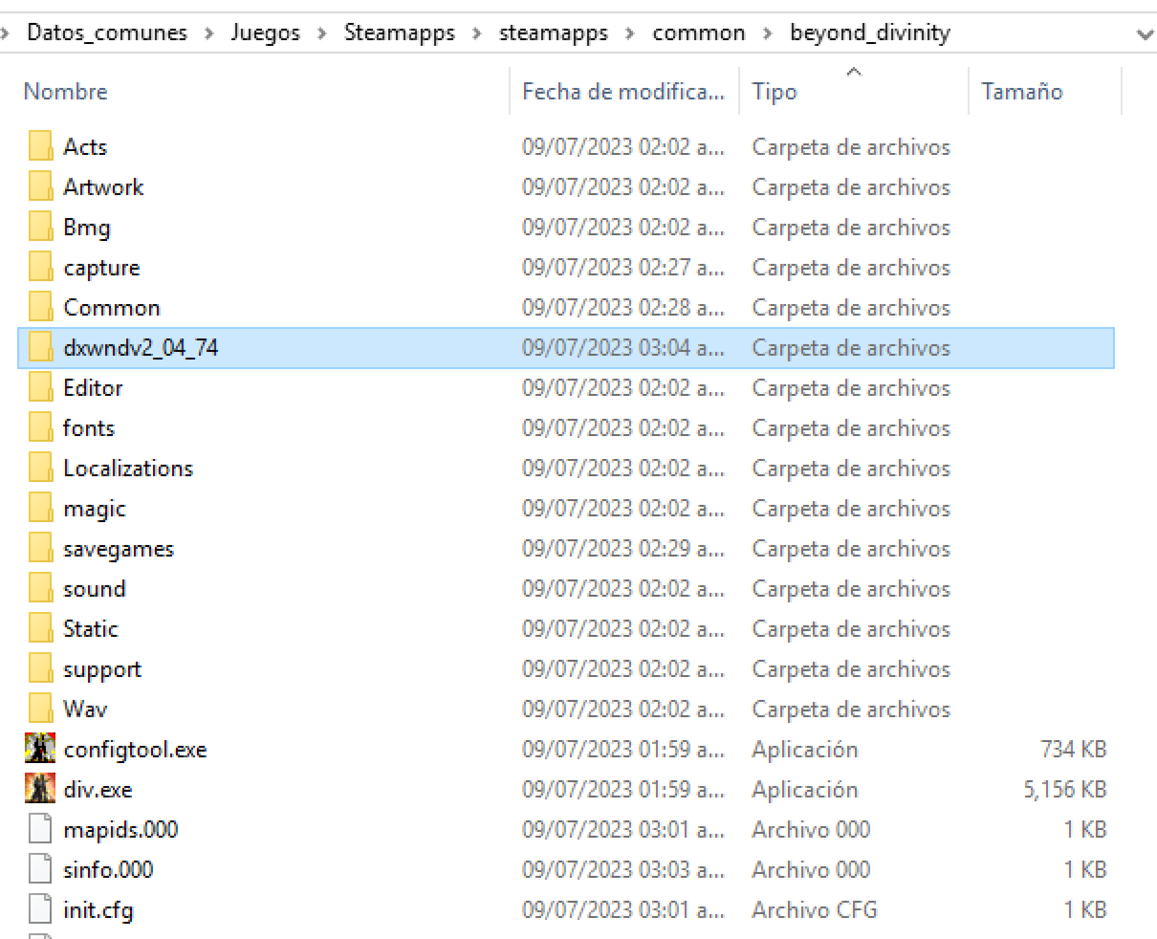Select the magic folder name

point(94,509)
